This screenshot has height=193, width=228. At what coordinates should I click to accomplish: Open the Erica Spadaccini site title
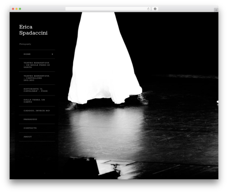[x=33, y=30]
